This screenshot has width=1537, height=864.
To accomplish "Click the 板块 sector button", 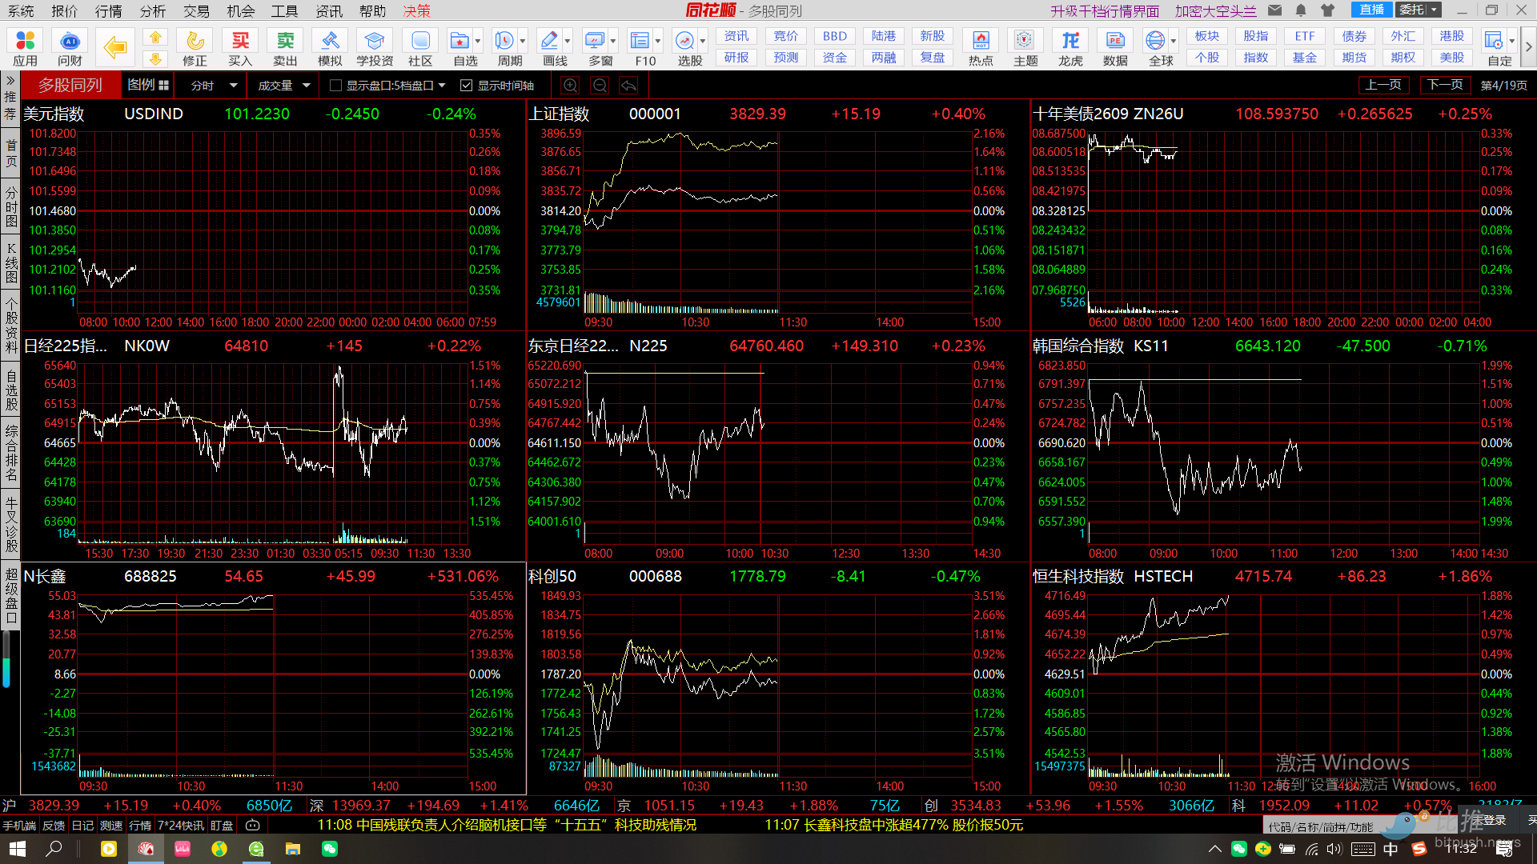I will (1207, 36).
